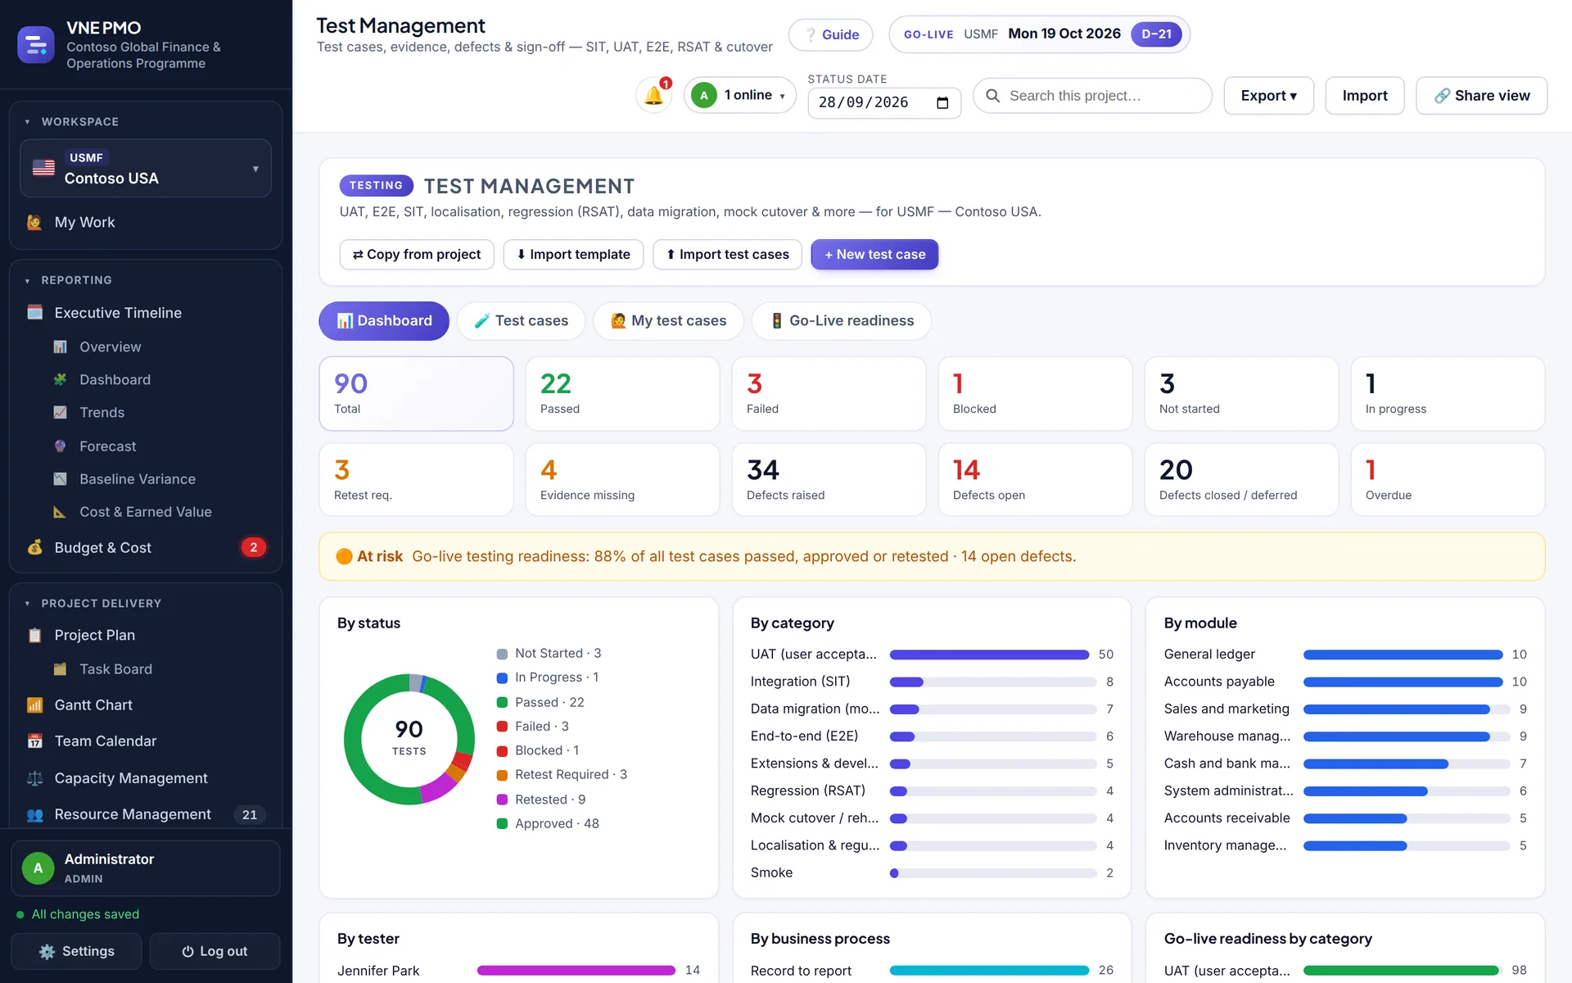Click the Budget & Cost money bag icon

pyautogui.click(x=34, y=547)
